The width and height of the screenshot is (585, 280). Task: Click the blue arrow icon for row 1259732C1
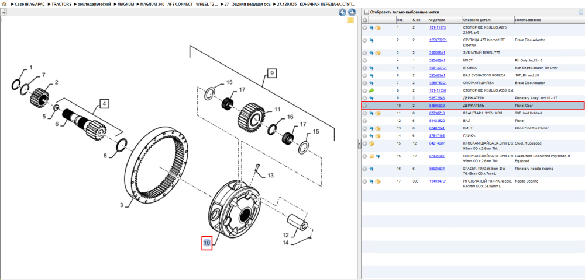tap(371, 40)
